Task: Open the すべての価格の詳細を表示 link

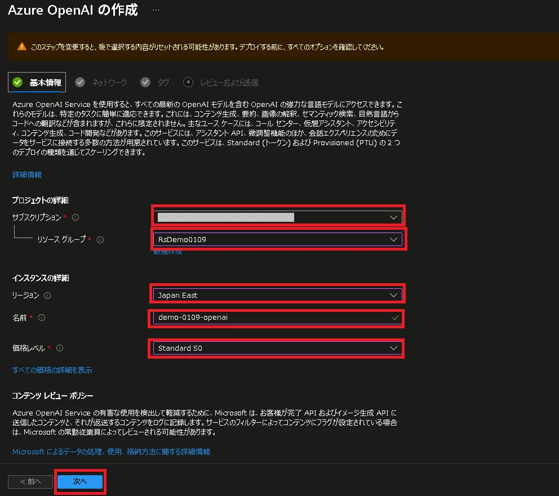Action: pos(52,370)
